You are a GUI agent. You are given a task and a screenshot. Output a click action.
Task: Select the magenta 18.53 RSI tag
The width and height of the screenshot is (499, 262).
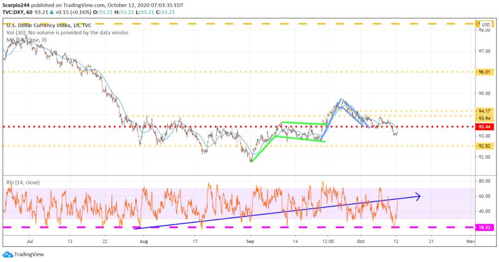point(485,227)
